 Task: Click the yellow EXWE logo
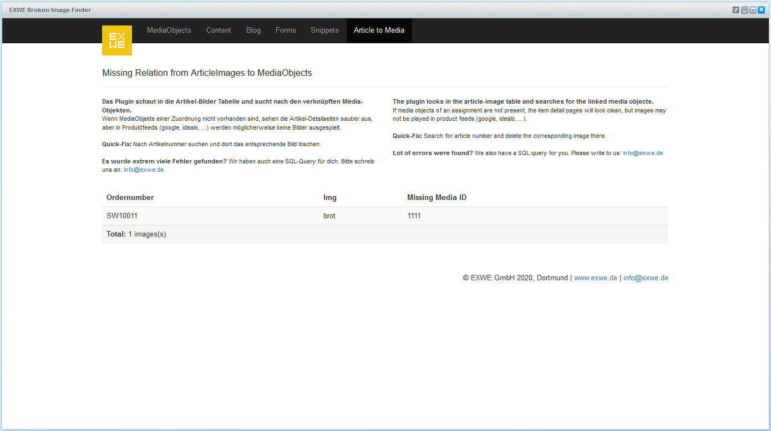point(117,40)
